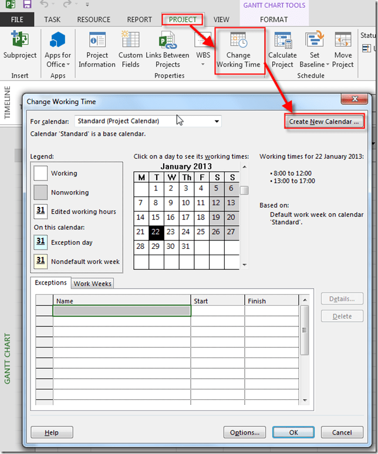Open the RESOURCE ribbon tab
378x454 pixels.
93,19
